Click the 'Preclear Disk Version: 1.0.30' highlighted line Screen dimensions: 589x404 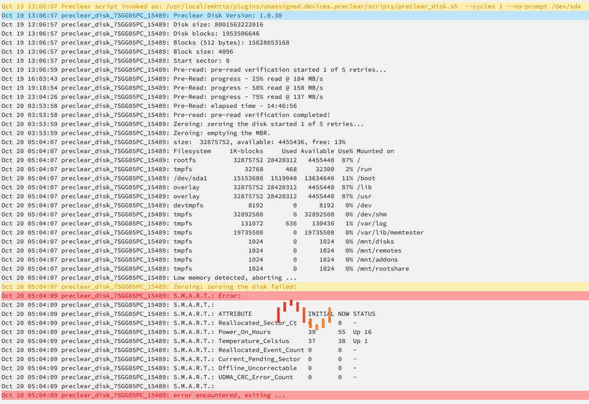[294, 15]
